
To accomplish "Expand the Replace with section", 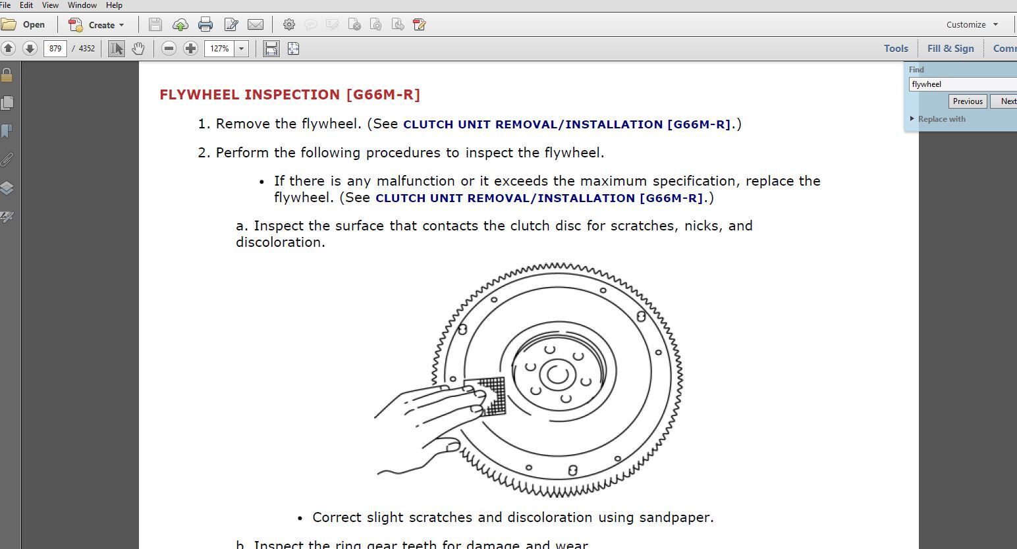I will (912, 119).
